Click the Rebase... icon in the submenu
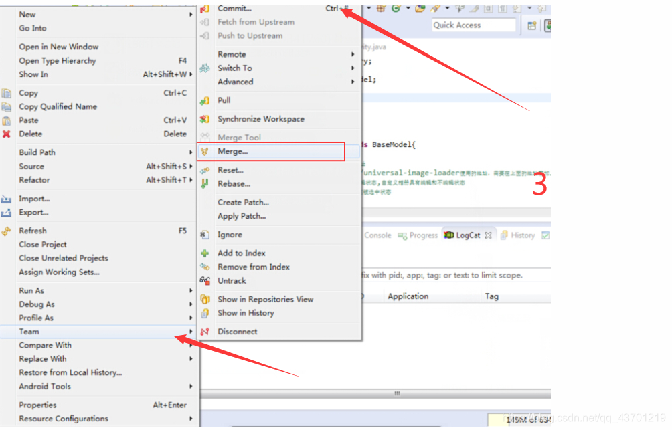 (x=205, y=184)
